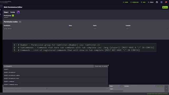Image resolution: width=169 pixels, height=95 pixels.
Task: Click the Contexts column header
Action: [128, 26]
